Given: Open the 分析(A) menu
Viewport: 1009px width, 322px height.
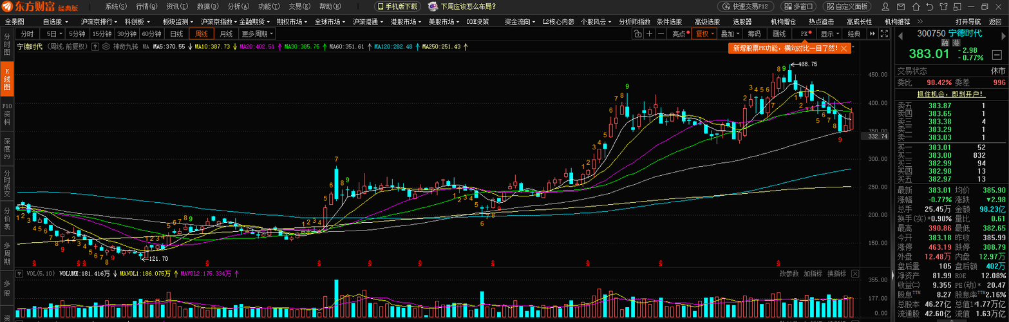Looking at the screenshot, I should pyautogui.click(x=239, y=6).
